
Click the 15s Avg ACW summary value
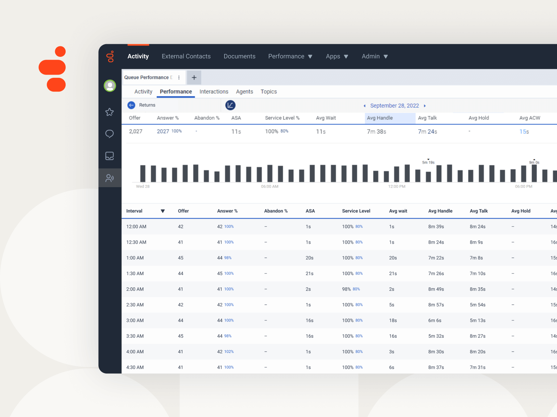[x=524, y=131]
